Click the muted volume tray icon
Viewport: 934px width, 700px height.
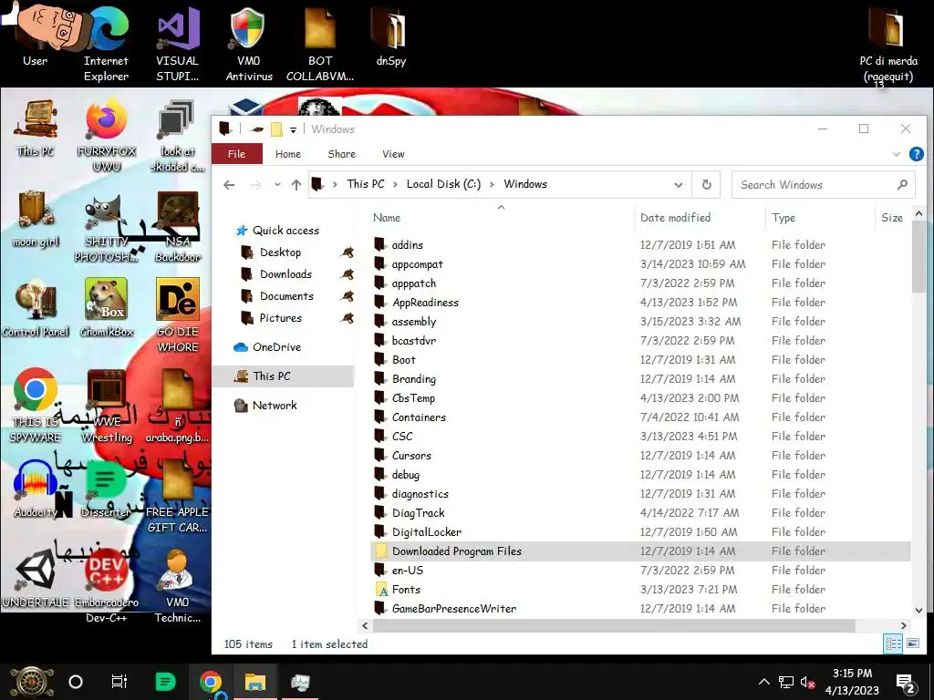tap(808, 682)
